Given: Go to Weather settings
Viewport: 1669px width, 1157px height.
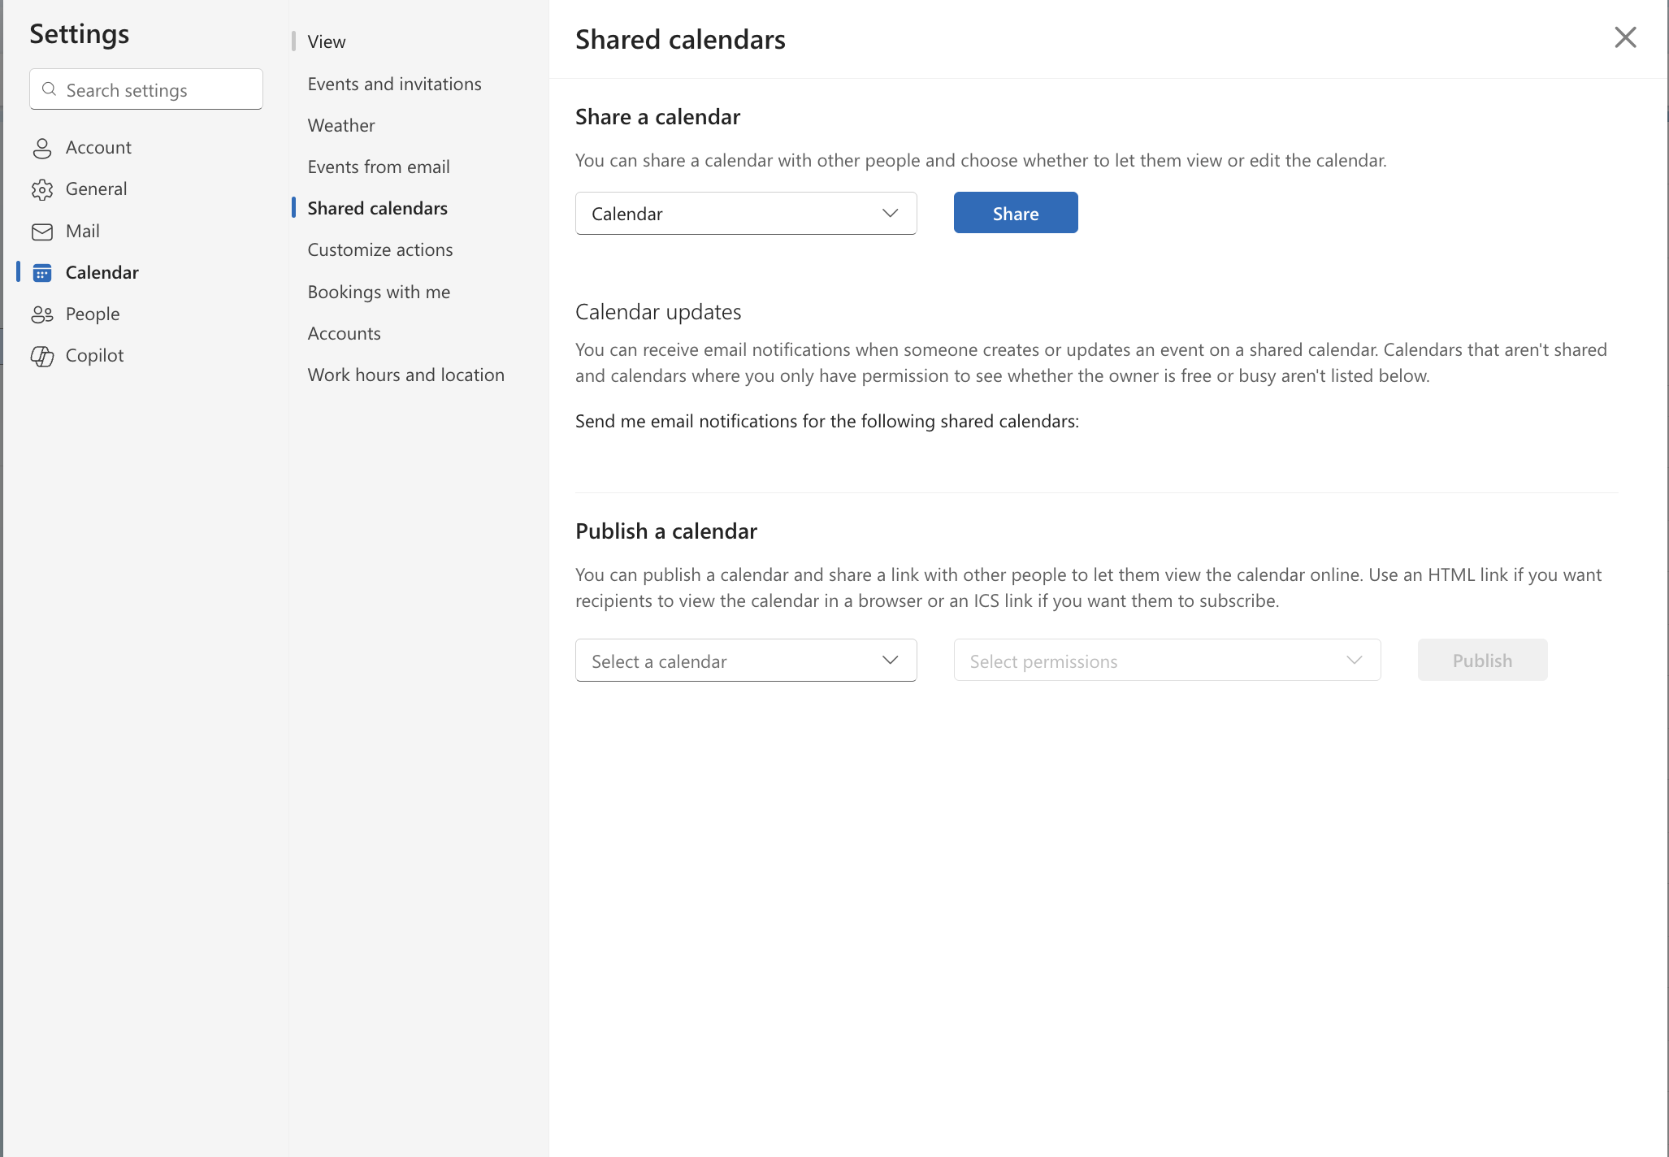Looking at the screenshot, I should pyautogui.click(x=340, y=125).
